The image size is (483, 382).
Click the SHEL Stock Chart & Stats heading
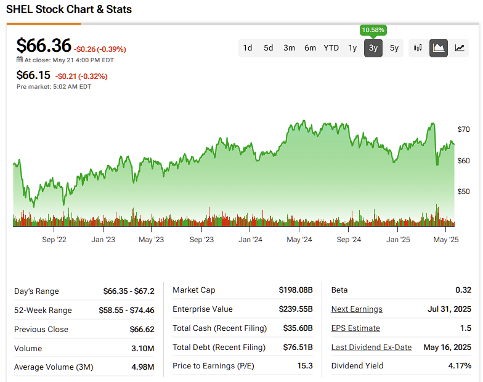69,9
